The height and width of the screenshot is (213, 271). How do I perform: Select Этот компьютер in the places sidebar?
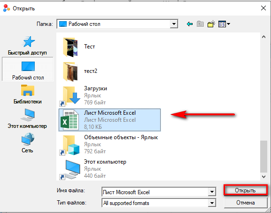coord(27,118)
